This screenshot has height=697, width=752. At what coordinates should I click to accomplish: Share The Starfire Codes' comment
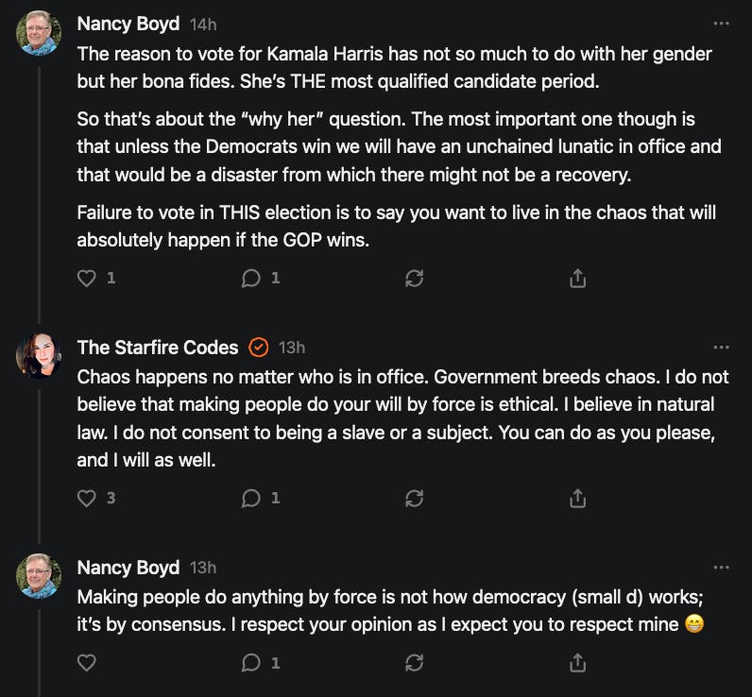578,498
